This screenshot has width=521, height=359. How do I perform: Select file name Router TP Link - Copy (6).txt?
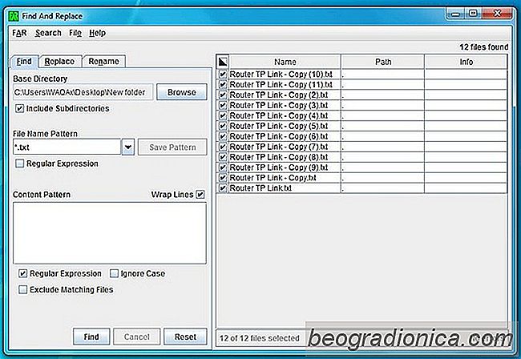(279, 136)
